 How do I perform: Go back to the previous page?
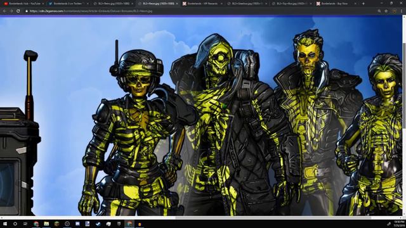coord(4,11)
